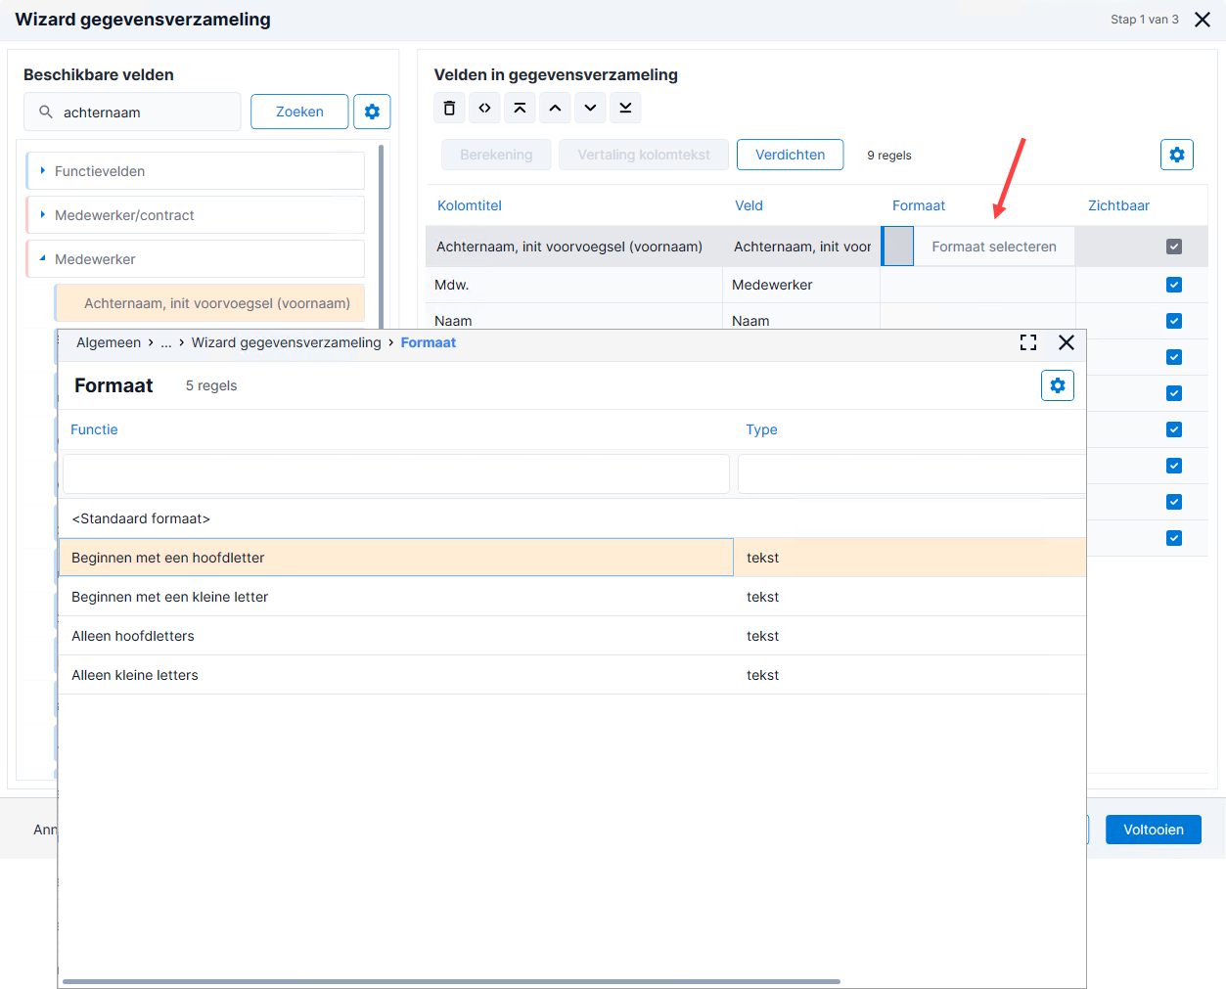Viewport: 1226px width, 989px height.
Task: Select Alleen hoofdletters format row
Action: (x=572, y=636)
